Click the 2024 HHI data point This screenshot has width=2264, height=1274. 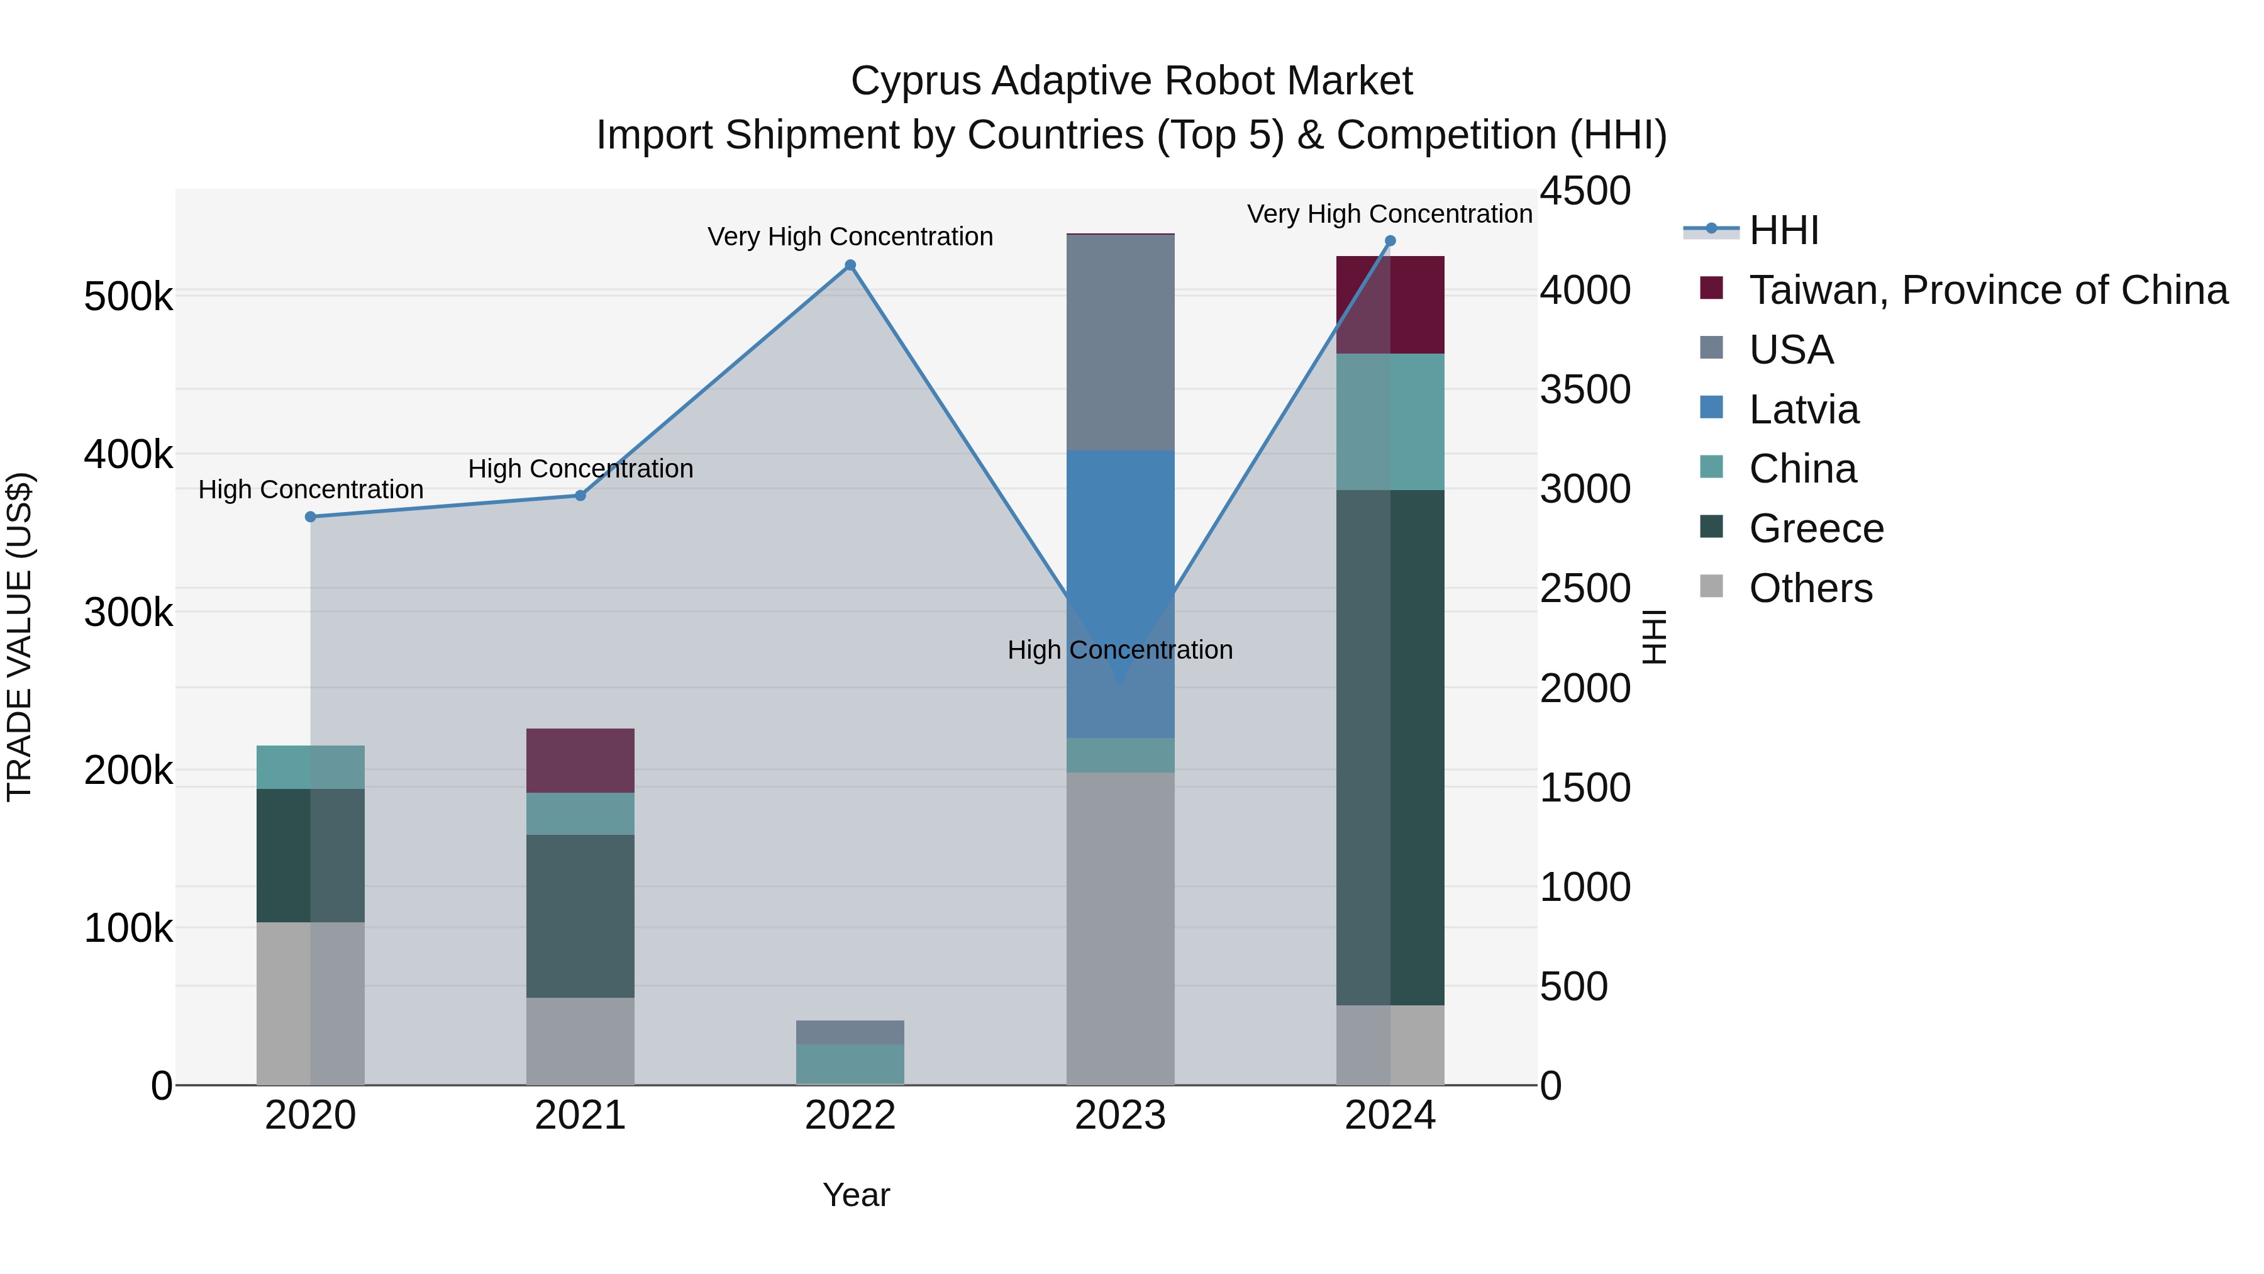tap(1389, 241)
